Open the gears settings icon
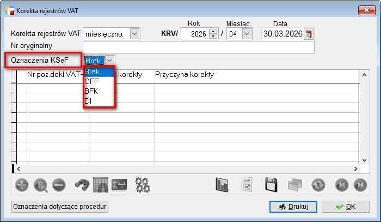 [x=143, y=185]
